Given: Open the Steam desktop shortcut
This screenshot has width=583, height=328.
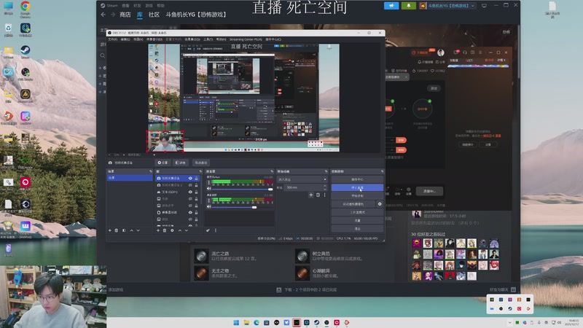Looking at the screenshot, I should click(x=26, y=52).
